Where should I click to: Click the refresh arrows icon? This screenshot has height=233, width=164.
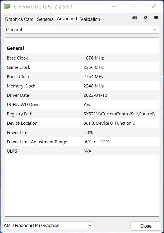145,17
